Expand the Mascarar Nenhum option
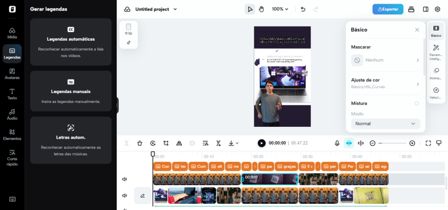Screen dimensions: 448x210 [385, 60]
